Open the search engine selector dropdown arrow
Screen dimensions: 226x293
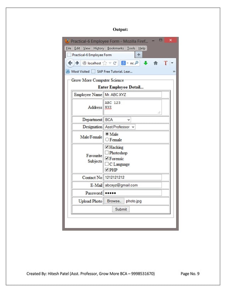tap(128, 63)
